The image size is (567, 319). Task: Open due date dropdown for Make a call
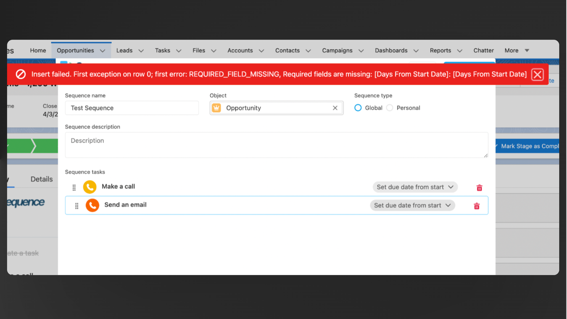(x=415, y=187)
